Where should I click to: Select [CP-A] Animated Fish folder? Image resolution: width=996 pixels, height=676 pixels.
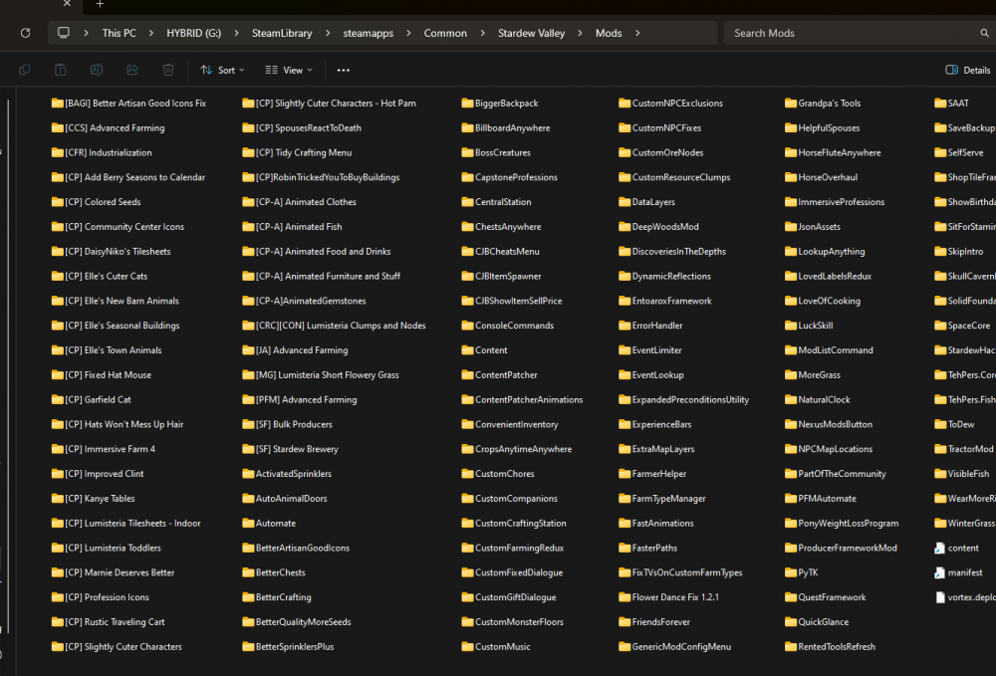pos(292,227)
